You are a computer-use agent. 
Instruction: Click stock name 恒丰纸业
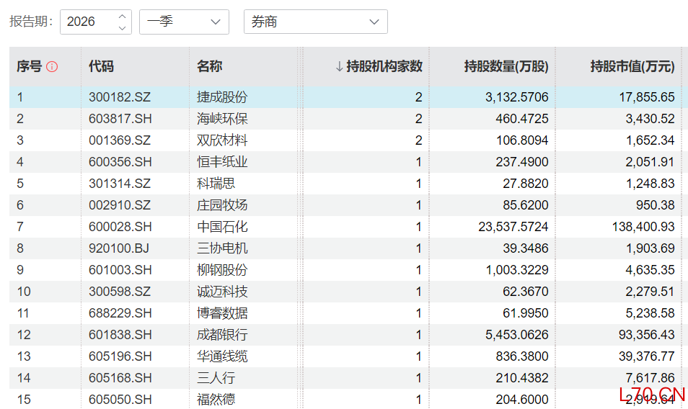pos(222,162)
